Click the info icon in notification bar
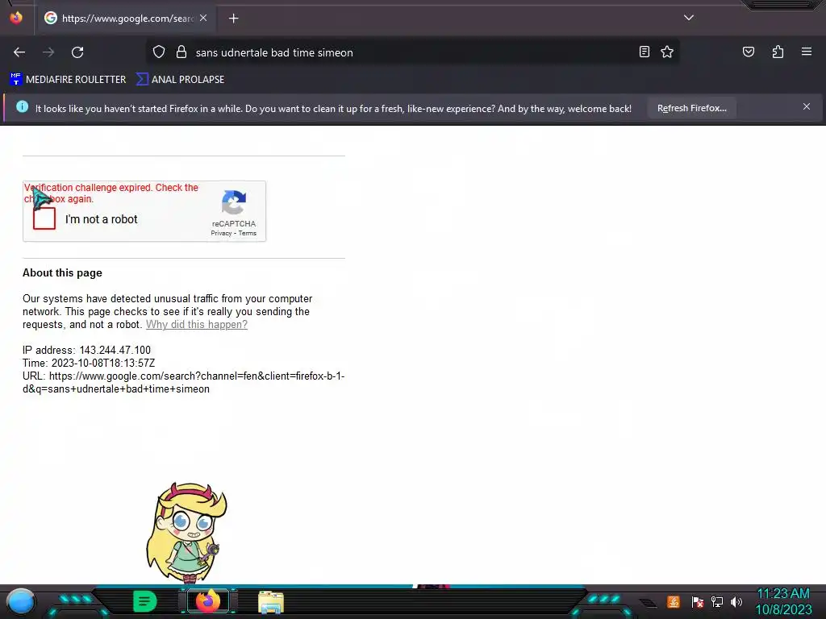The width and height of the screenshot is (826, 619). (22, 107)
